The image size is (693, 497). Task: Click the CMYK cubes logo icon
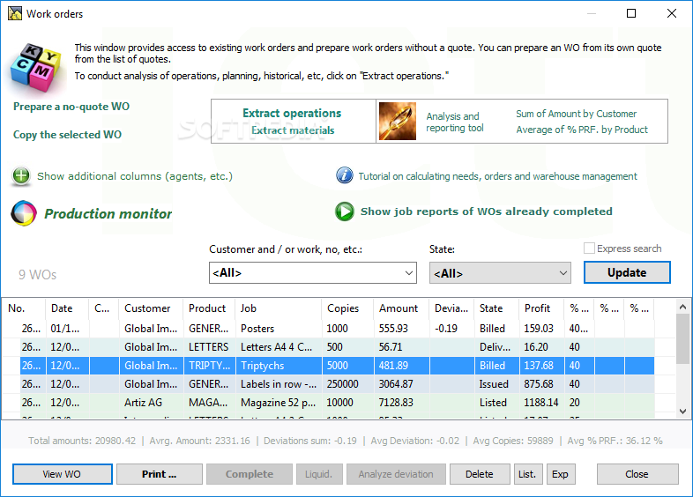[36, 68]
